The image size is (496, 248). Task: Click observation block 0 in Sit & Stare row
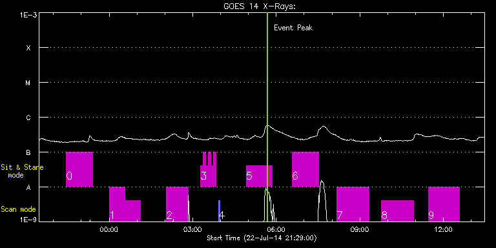pyautogui.click(x=79, y=169)
